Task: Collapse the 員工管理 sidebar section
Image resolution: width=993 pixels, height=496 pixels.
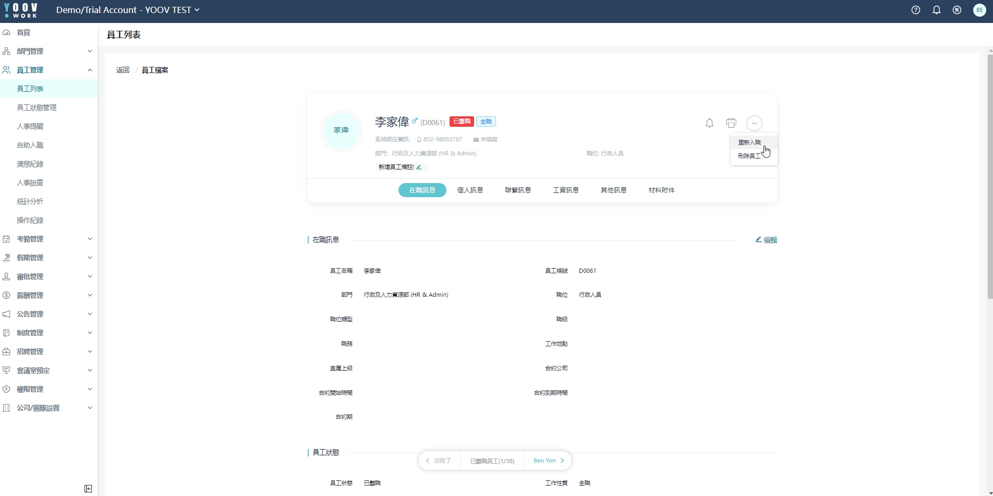Action: (48, 70)
